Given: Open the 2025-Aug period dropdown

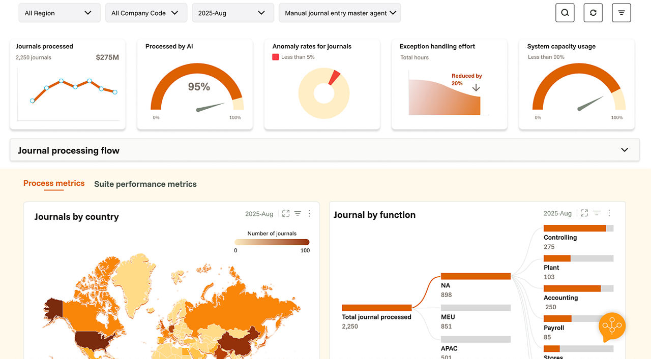Looking at the screenshot, I should (x=232, y=13).
